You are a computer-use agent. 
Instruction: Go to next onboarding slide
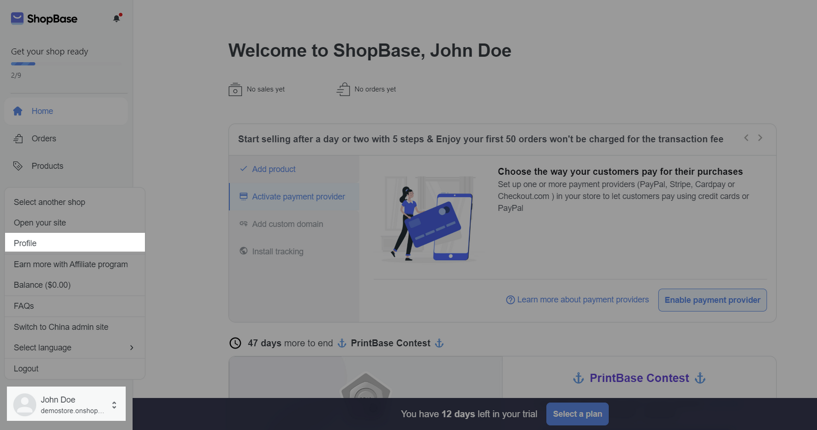(760, 138)
